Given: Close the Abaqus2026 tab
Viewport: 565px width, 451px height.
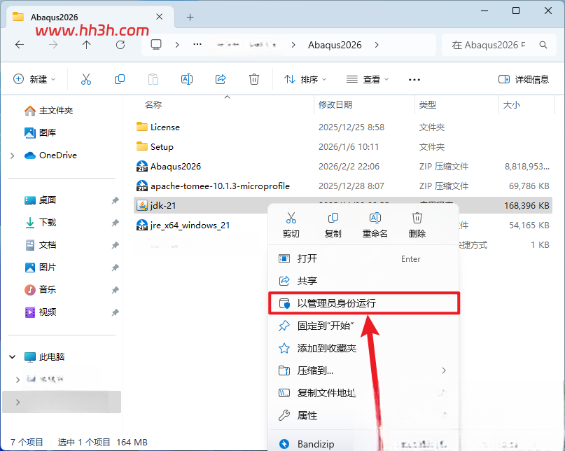Looking at the screenshot, I should pyautogui.click(x=159, y=17).
